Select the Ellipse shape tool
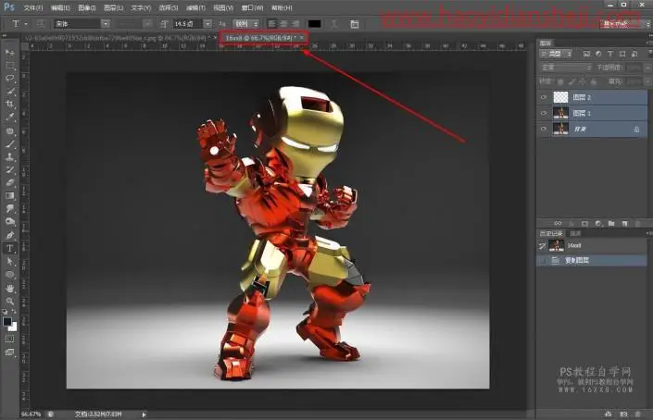 pyautogui.click(x=10, y=275)
